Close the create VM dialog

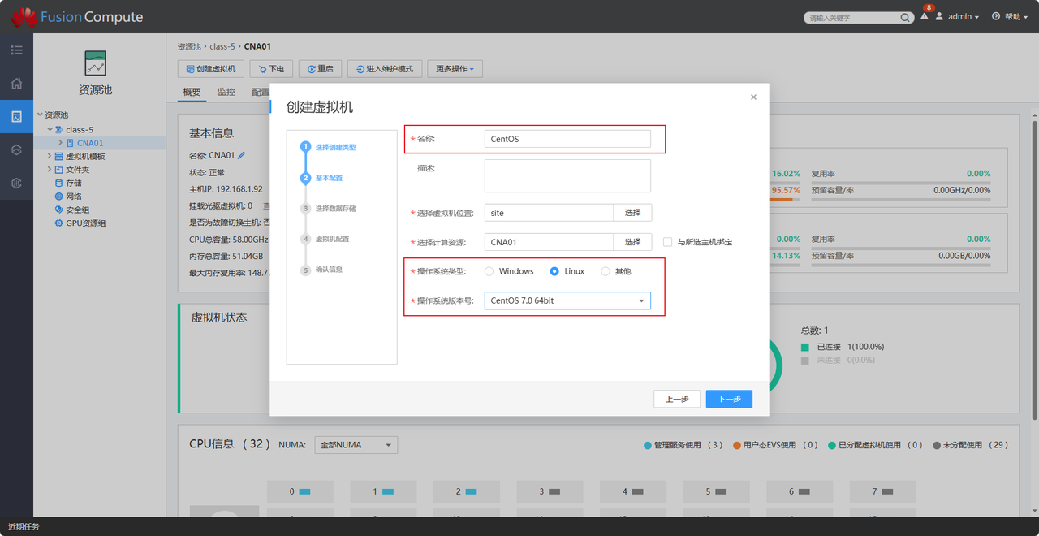pyautogui.click(x=753, y=97)
